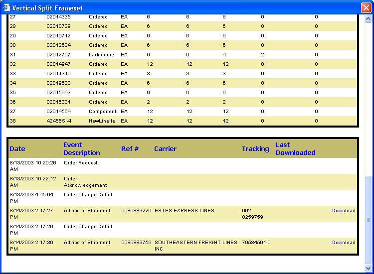
Task: Click the Event Description column header
Action: click(81, 149)
